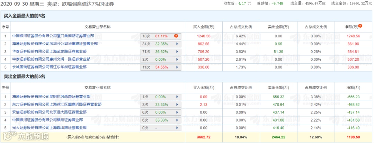Click the help icon beside 净额(万) header

coord(360,26)
